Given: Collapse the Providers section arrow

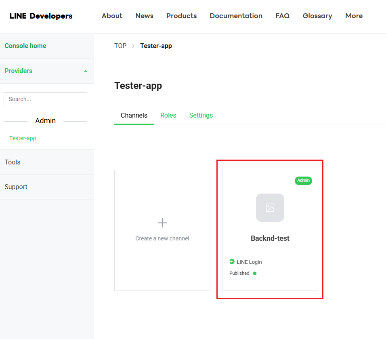Looking at the screenshot, I should pos(85,71).
